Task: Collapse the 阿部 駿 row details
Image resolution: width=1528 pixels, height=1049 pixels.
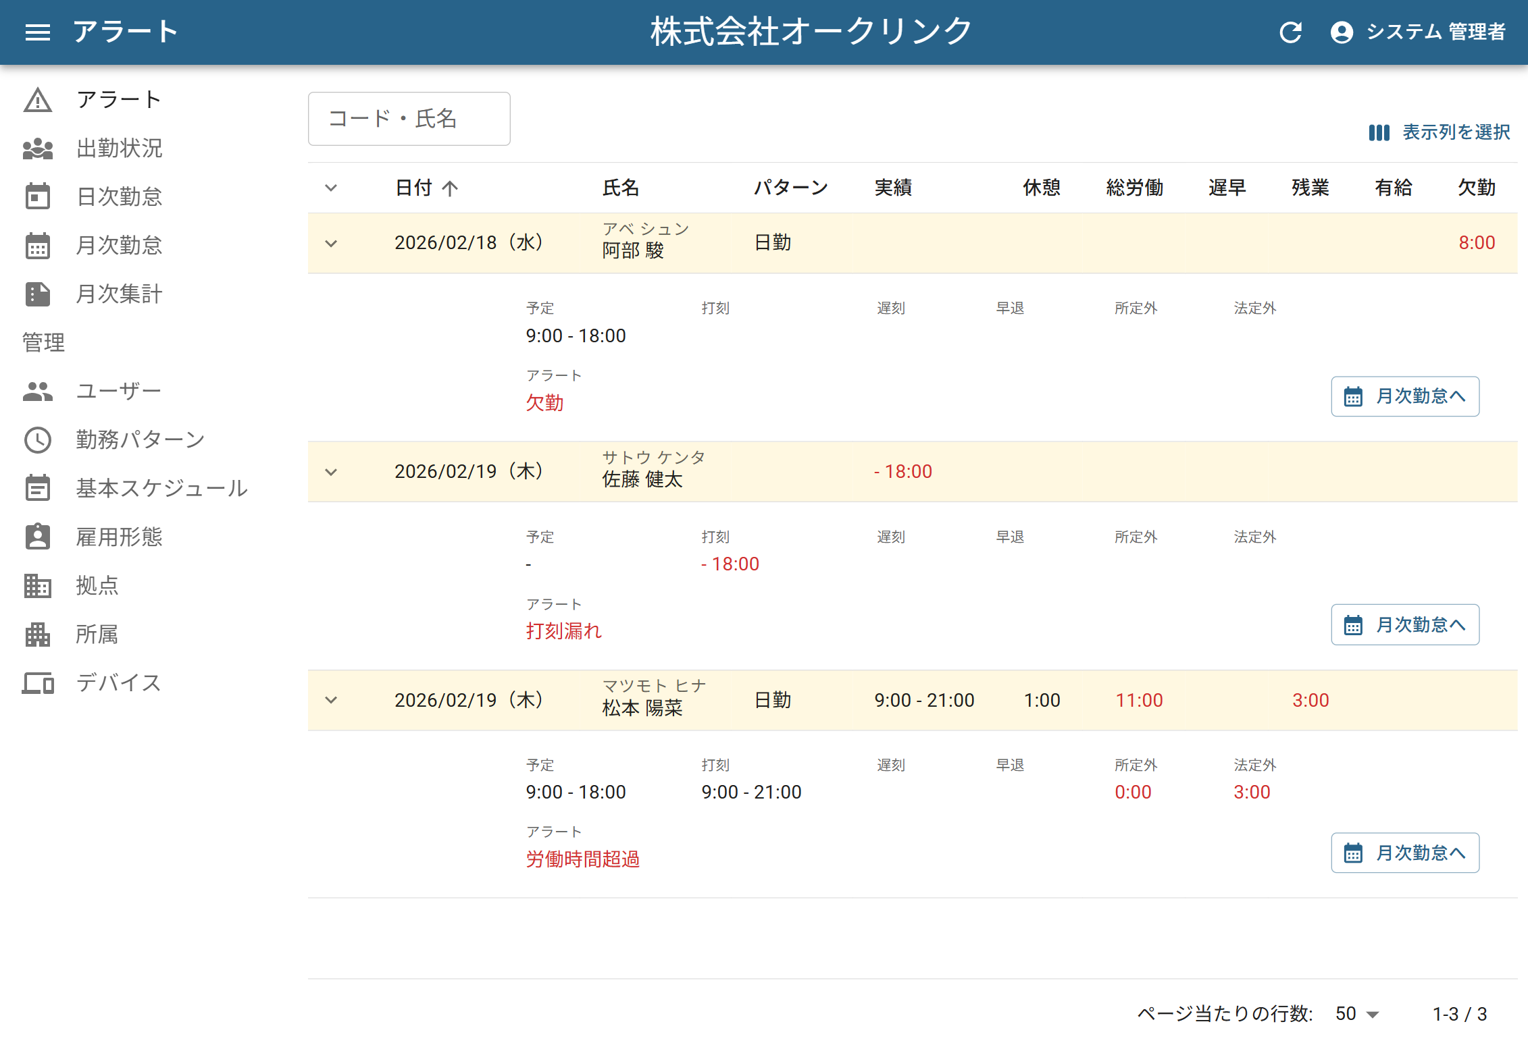Action: click(331, 243)
